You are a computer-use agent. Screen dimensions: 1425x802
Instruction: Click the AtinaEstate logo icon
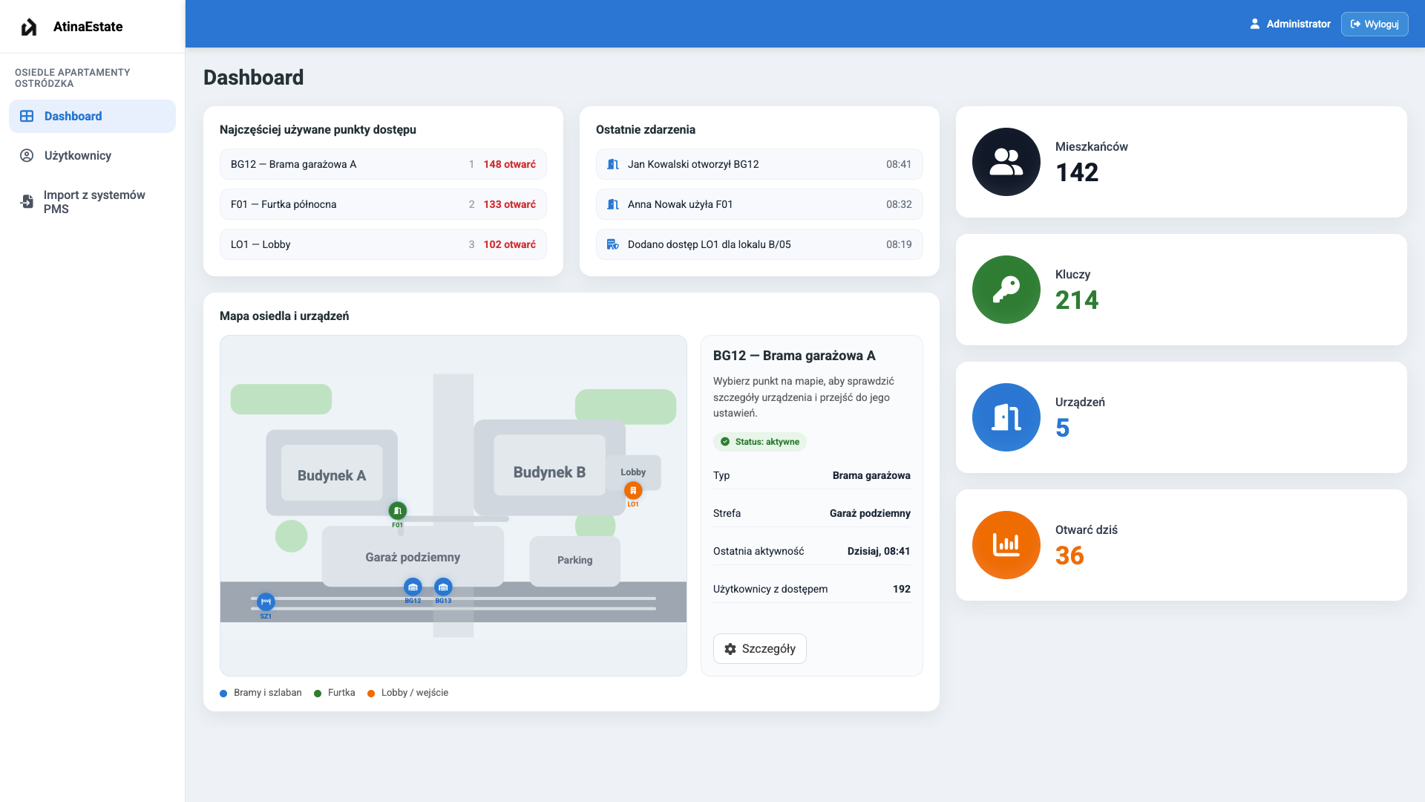point(29,27)
